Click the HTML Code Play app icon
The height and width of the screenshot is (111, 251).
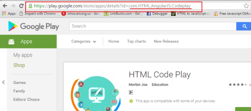[x=95, y=93]
